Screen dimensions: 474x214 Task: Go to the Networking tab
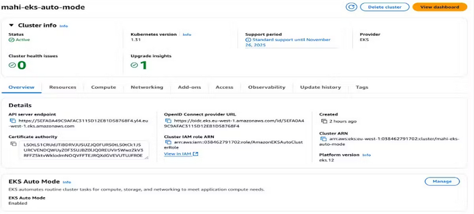[x=147, y=87]
